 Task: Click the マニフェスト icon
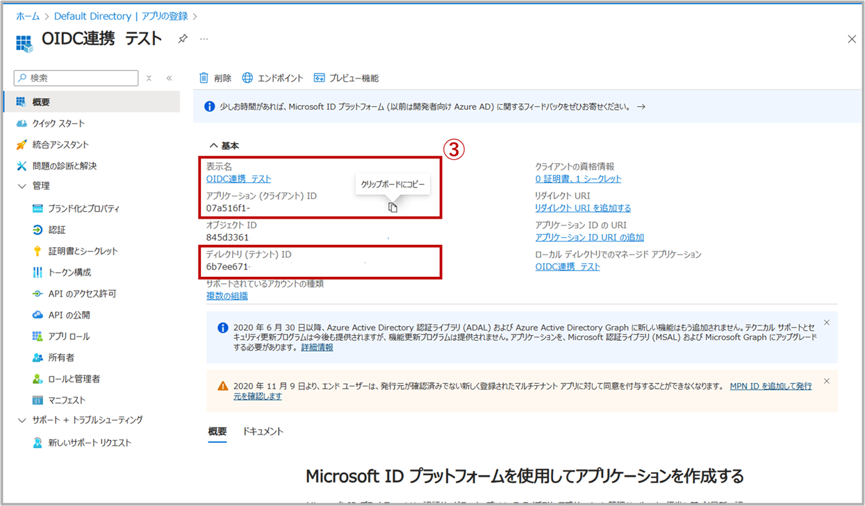pos(38,400)
